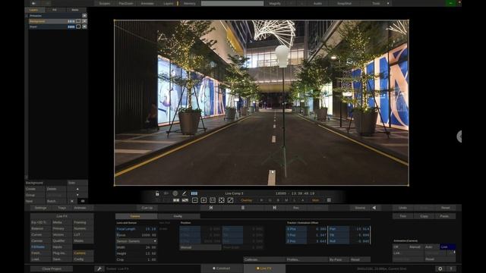Click the zoom in plus icon
This screenshot has height=273, width=486.
click(204, 200)
